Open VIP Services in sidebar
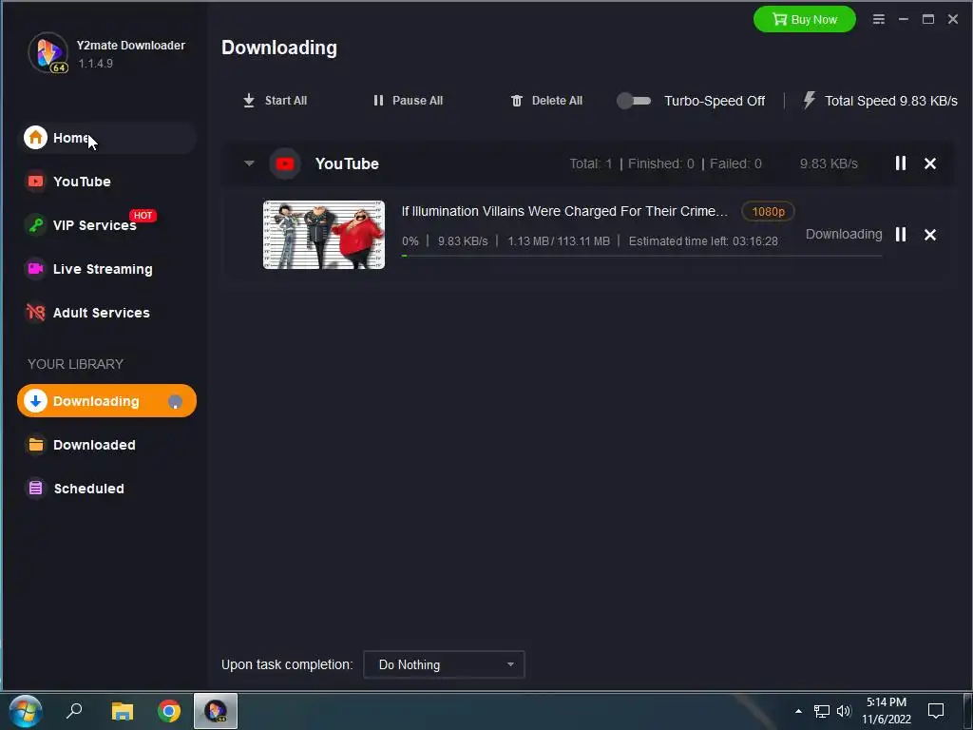Viewport: 973px width, 730px height. point(106,224)
